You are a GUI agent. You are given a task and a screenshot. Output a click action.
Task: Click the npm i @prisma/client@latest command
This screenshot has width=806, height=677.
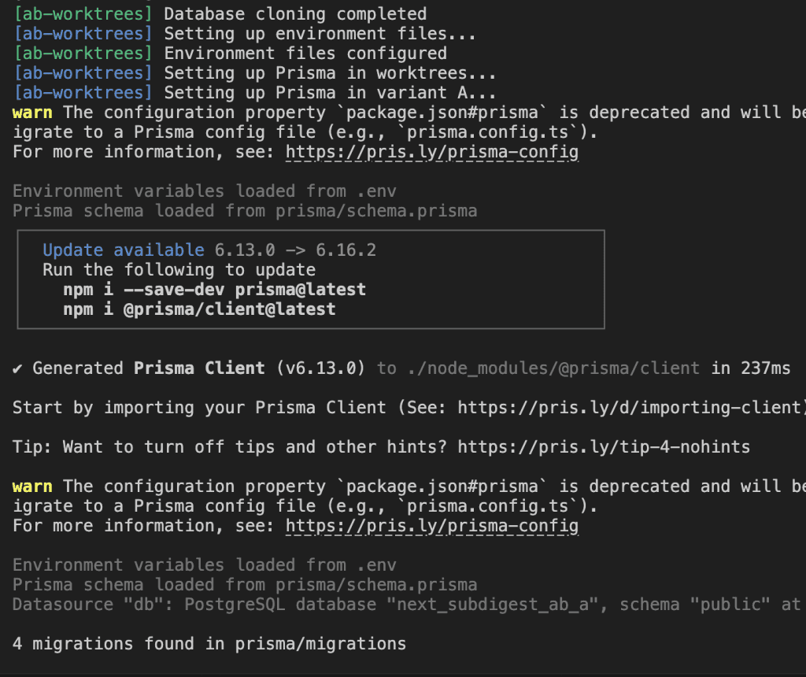coord(199,309)
